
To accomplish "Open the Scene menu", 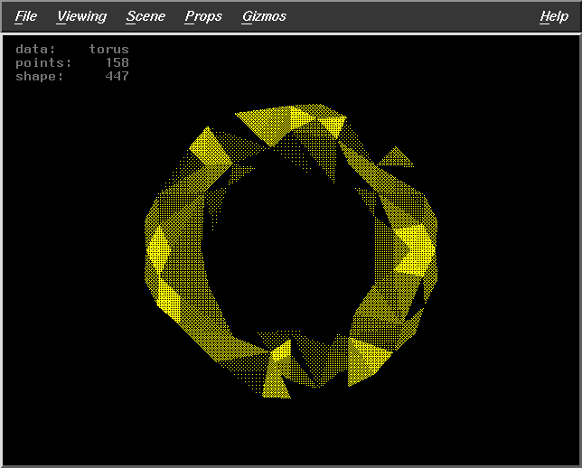I will pyautogui.click(x=145, y=16).
